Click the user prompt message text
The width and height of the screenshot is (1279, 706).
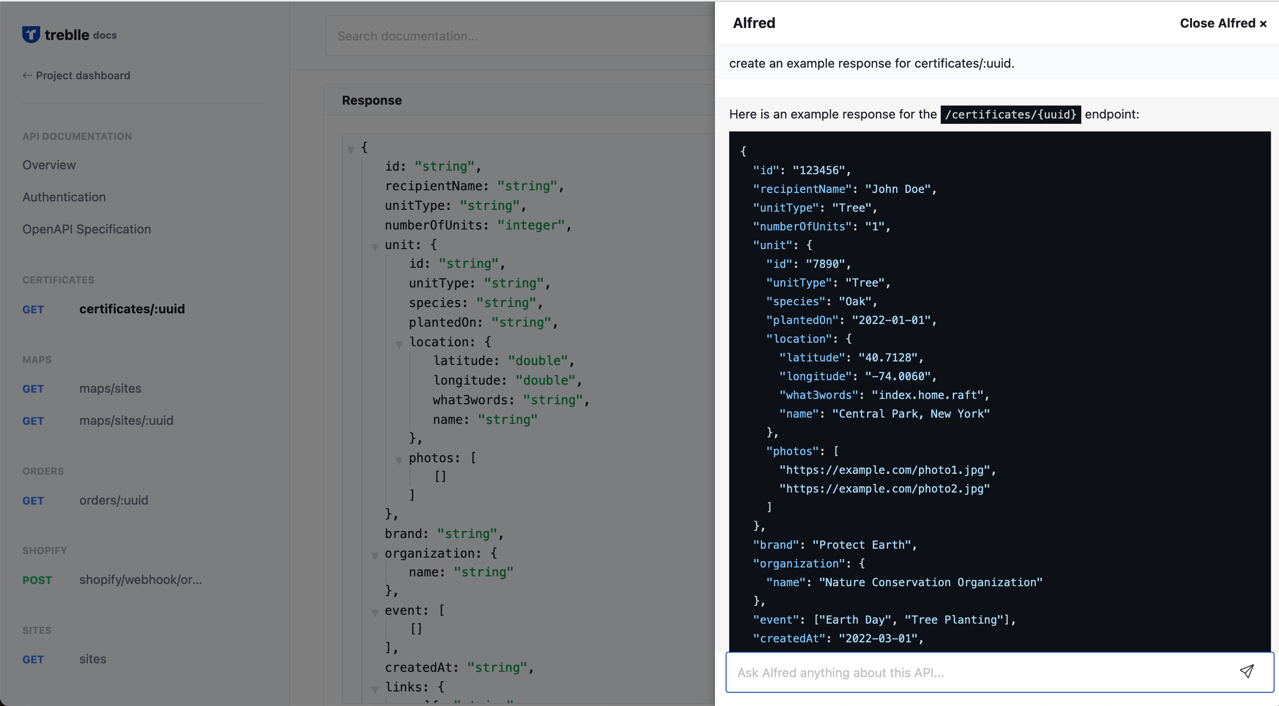[872, 63]
